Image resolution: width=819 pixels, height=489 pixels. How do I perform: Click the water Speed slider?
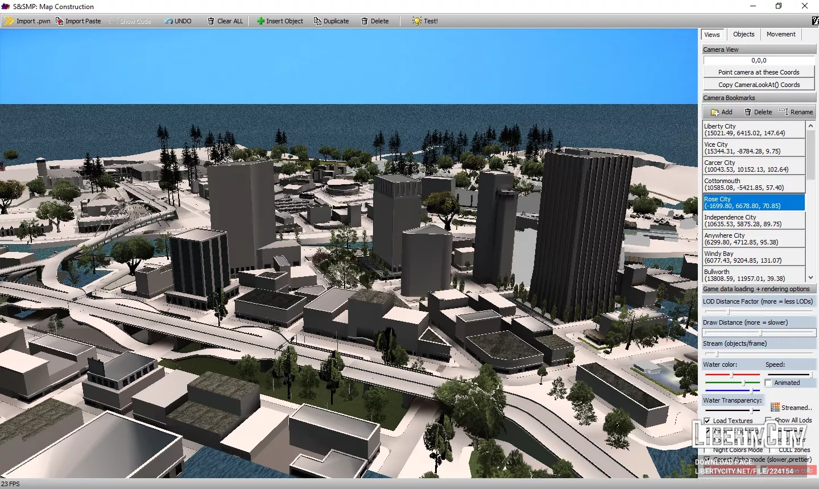click(x=789, y=375)
